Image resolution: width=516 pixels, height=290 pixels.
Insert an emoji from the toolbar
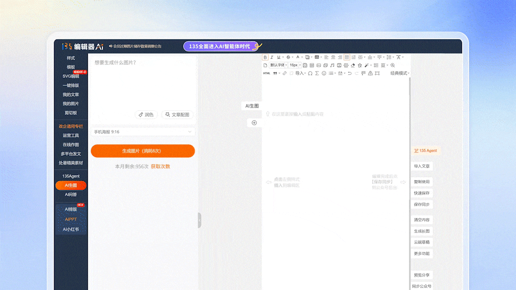[x=324, y=72]
